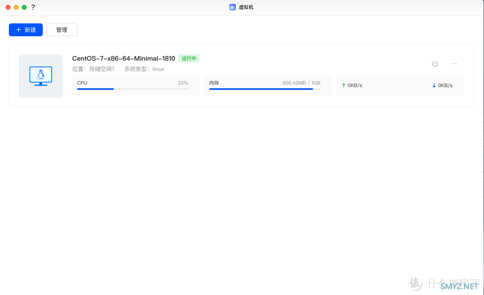Click the 内存 label

[214, 83]
